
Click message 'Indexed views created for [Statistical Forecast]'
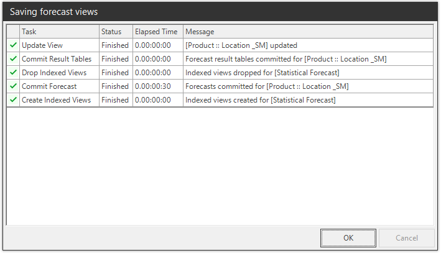pos(261,100)
